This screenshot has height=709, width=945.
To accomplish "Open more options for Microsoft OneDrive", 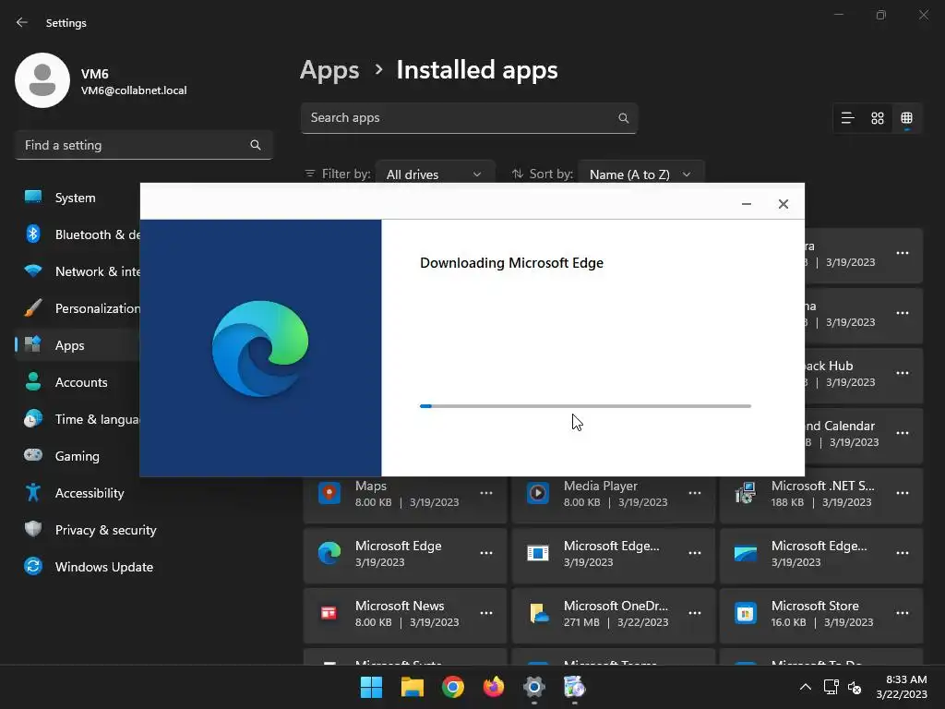I will 695,613.
